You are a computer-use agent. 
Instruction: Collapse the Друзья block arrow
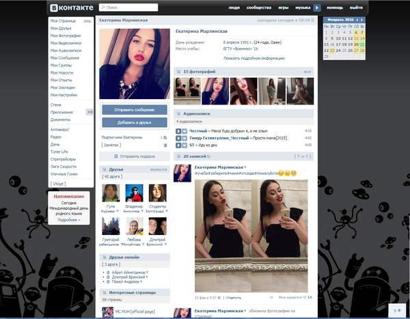(104, 169)
